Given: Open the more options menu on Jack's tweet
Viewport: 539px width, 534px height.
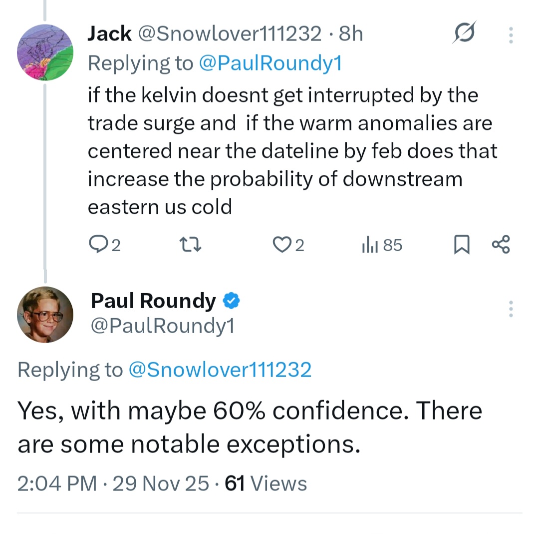Looking at the screenshot, I should click(x=511, y=35).
